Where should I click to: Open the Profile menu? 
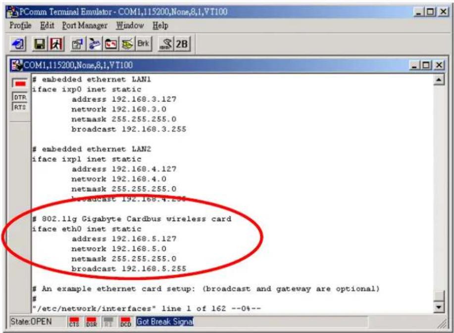(20, 25)
